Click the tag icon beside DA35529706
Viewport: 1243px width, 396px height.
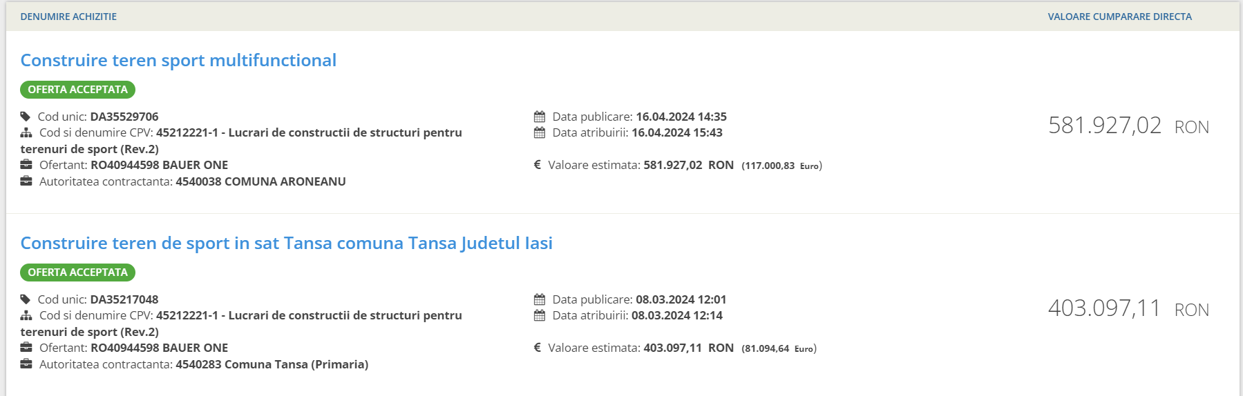coord(26,117)
